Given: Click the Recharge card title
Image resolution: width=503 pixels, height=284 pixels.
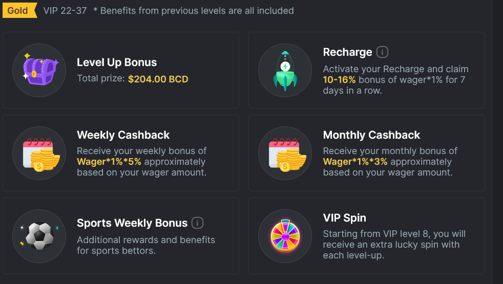Looking at the screenshot, I should click(x=347, y=52).
